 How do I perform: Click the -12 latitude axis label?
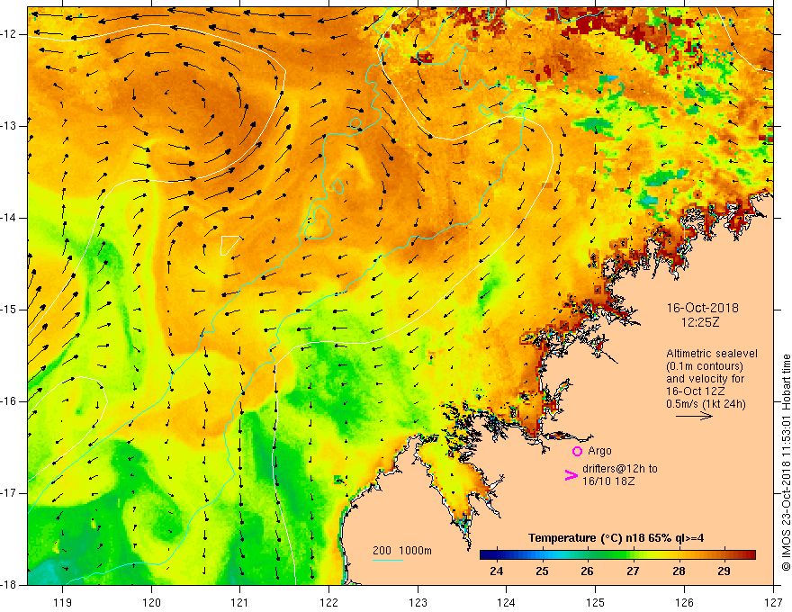(9, 34)
